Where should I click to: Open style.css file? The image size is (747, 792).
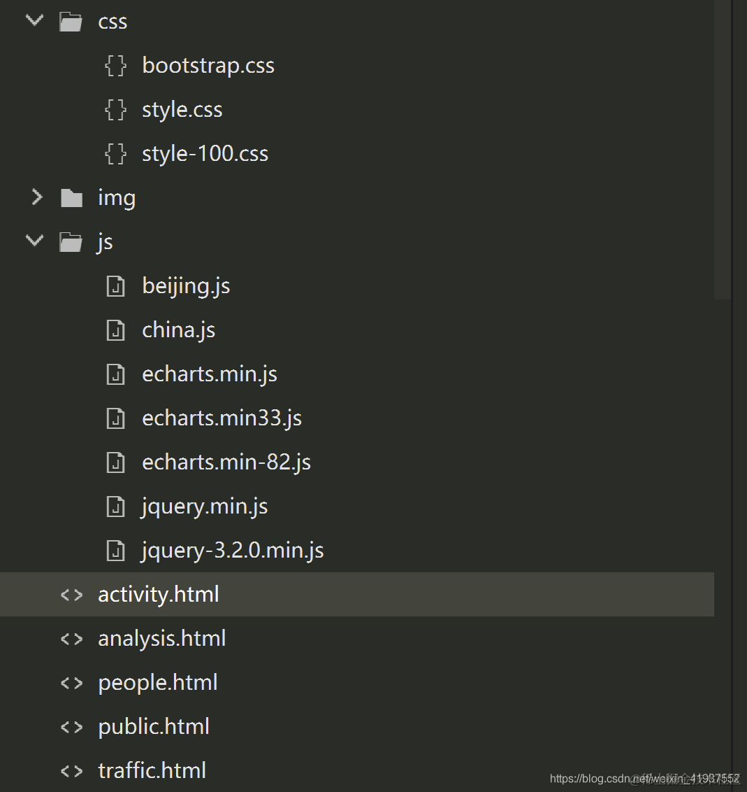[x=182, y=110]
